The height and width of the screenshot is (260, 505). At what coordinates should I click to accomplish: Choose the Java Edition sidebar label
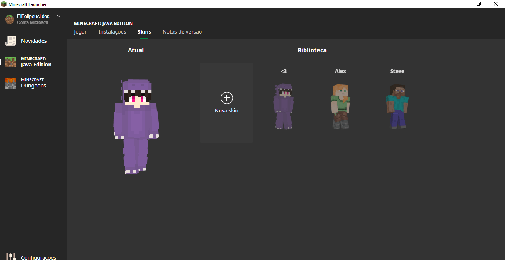click(36, 62)
